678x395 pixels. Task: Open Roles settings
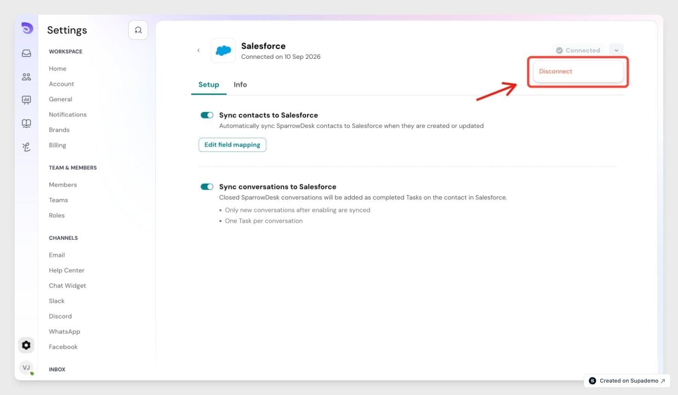pos(57,215)
